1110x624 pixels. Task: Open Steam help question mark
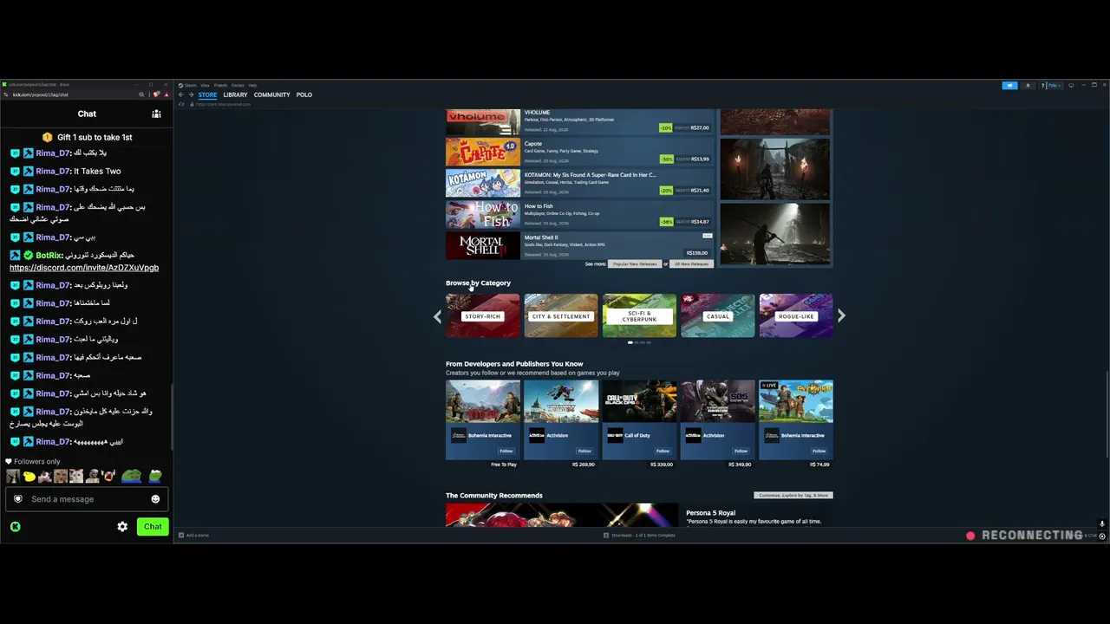click(x=1042, y=86)
